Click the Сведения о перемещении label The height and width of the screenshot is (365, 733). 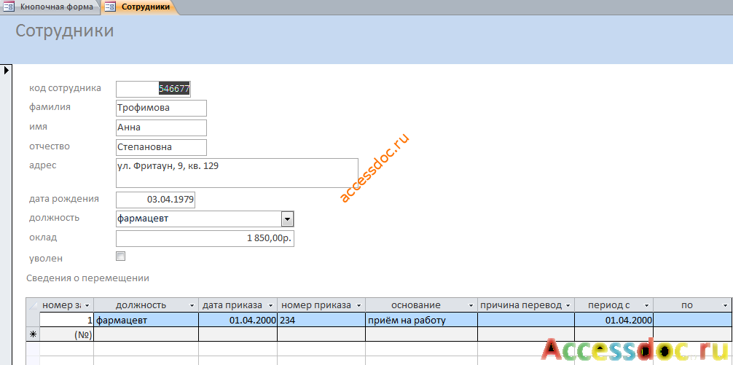point(88,278)
